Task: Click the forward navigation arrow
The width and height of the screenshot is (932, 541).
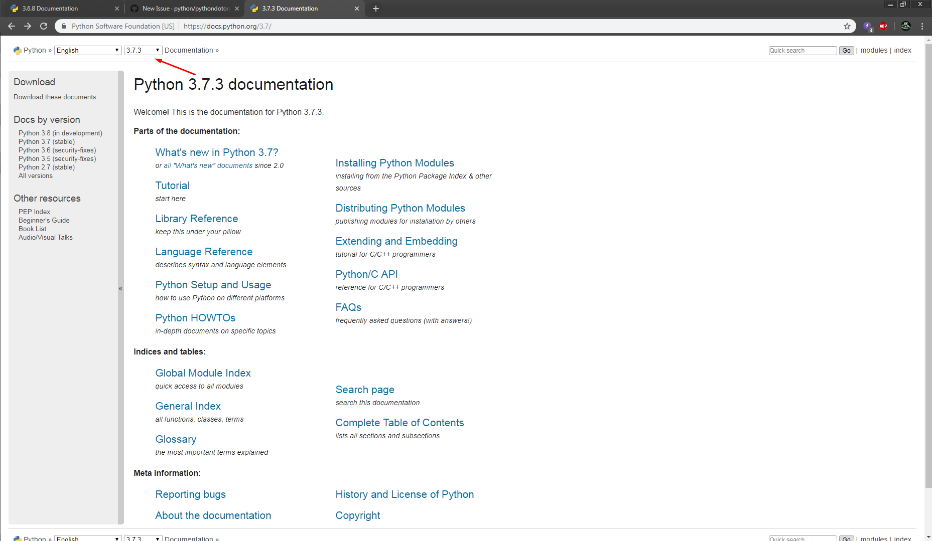Action: pos(28,26)
